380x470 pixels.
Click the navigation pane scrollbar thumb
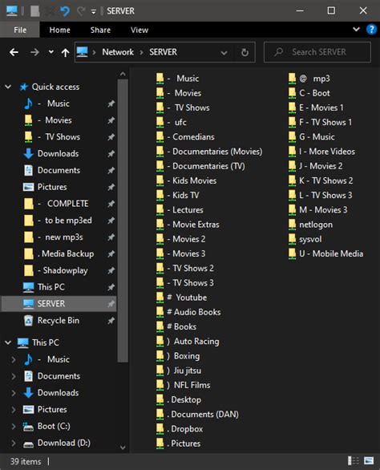[123, 221]
